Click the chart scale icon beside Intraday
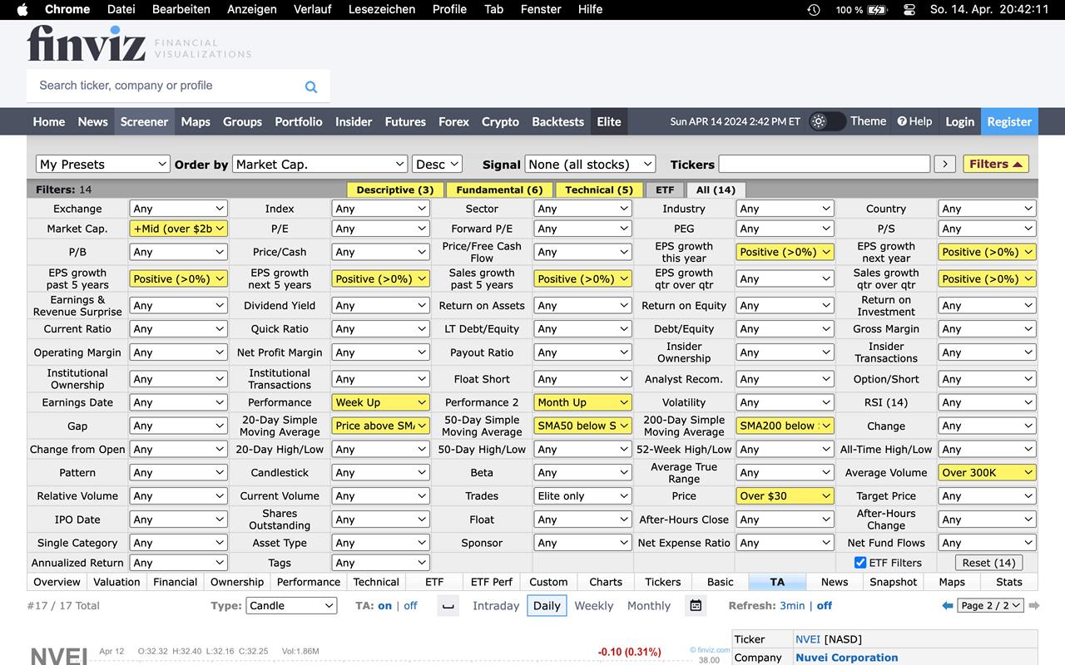The height and width of the screenshot is (665, 1065). (x=448, y=606)
